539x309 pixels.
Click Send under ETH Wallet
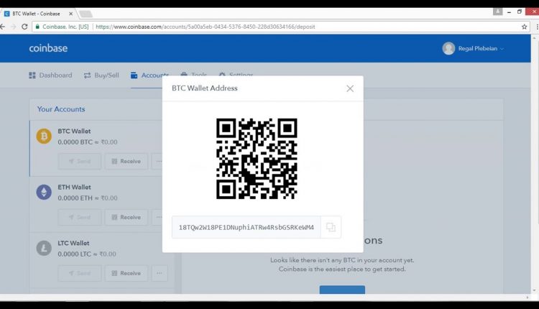click(79, 217)
